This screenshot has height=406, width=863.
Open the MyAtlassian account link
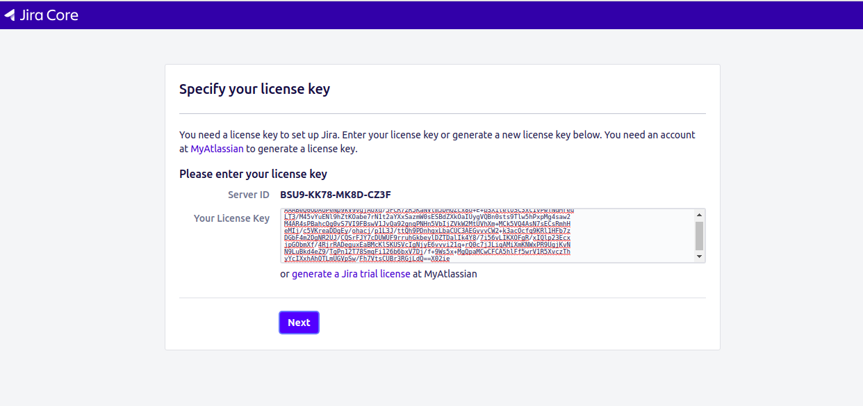[x=217, y=148]
